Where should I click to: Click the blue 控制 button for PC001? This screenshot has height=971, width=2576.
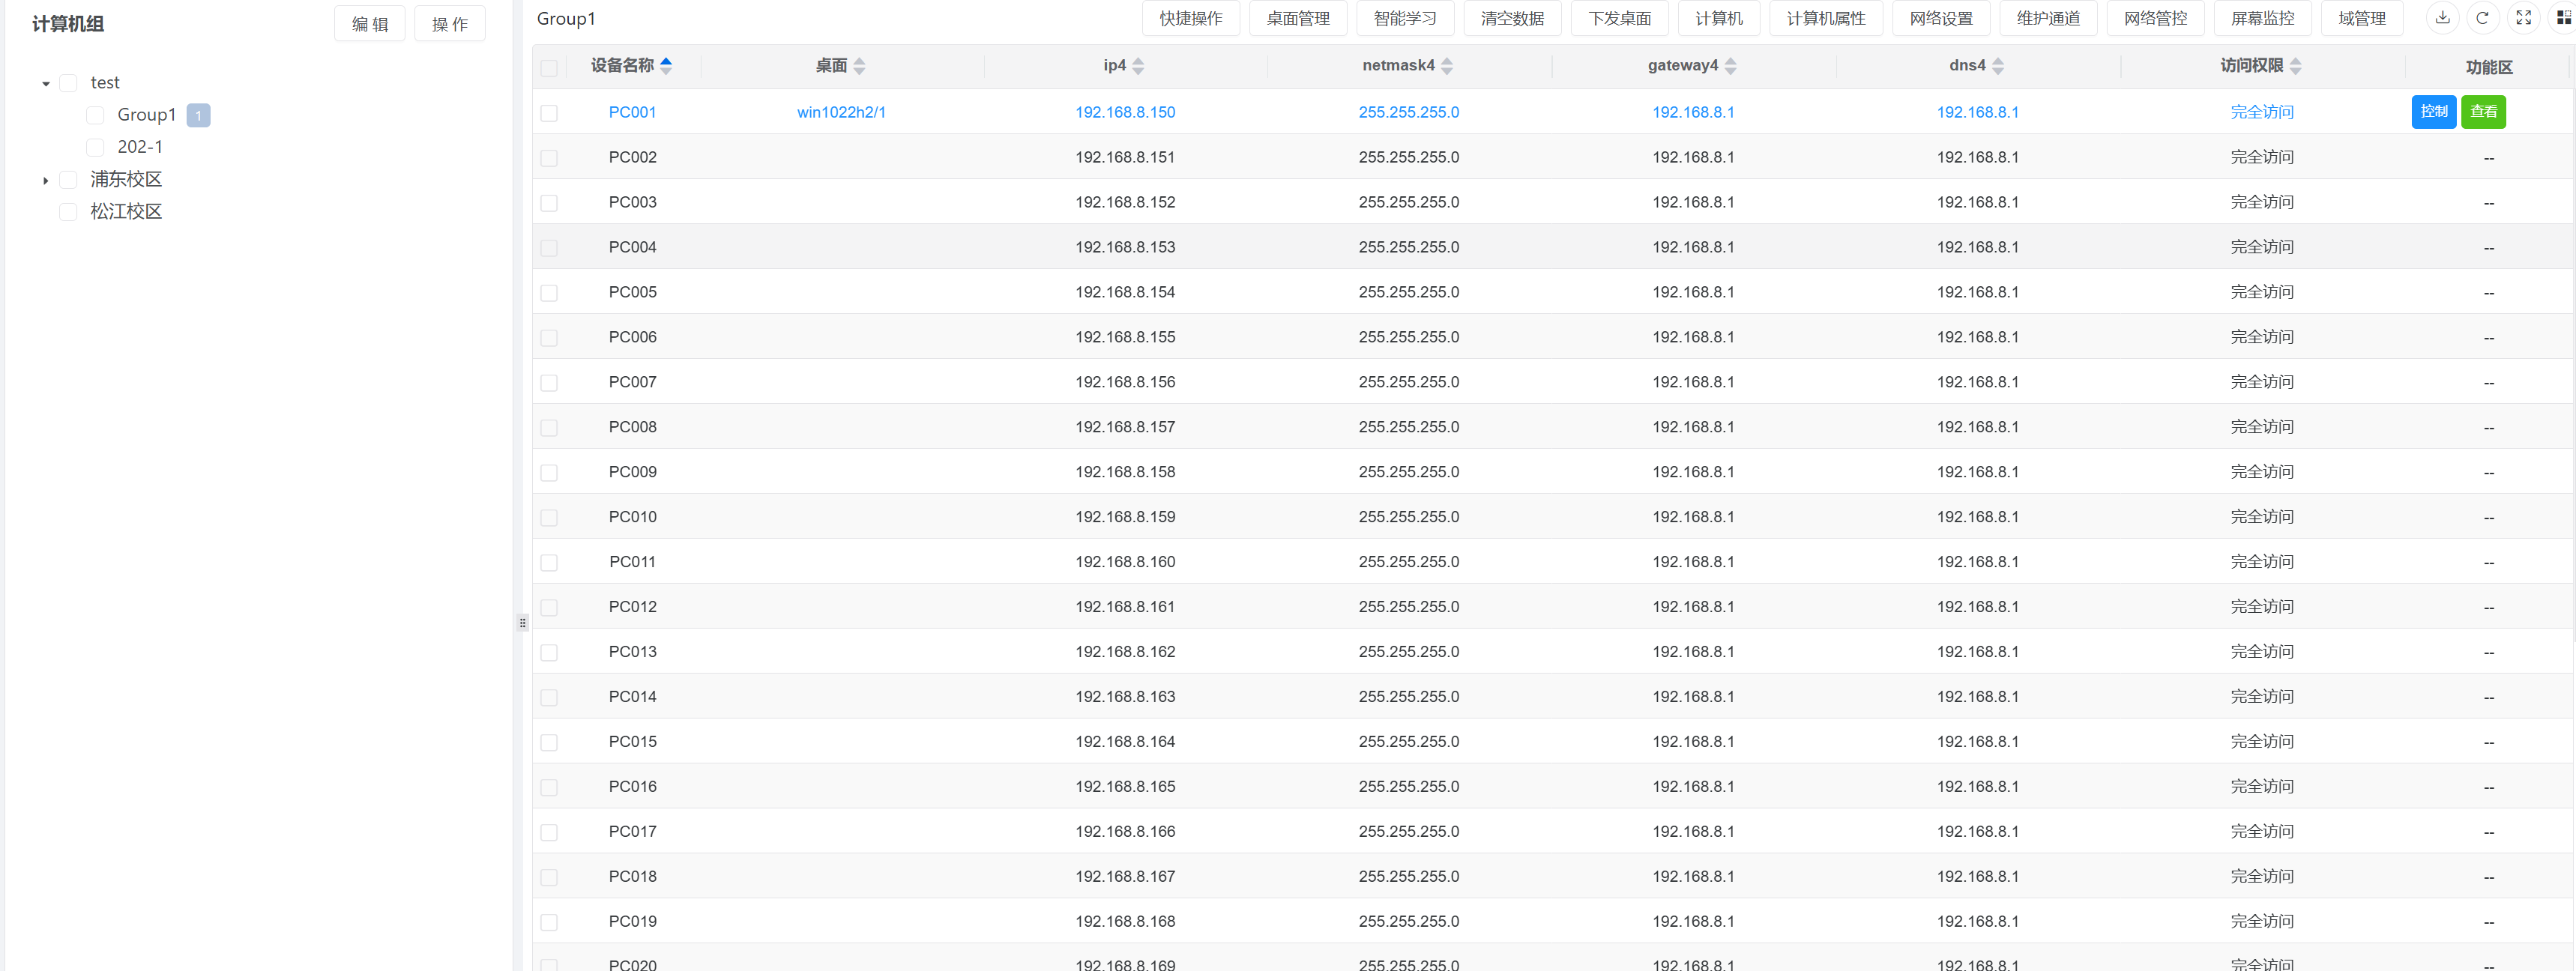tap(2433, 112)
